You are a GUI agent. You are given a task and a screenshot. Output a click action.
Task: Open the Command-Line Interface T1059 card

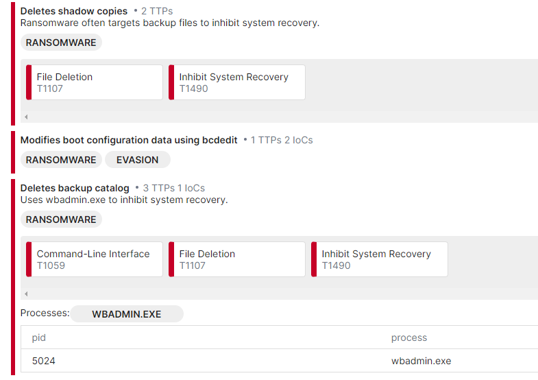(x=95, y=259)
